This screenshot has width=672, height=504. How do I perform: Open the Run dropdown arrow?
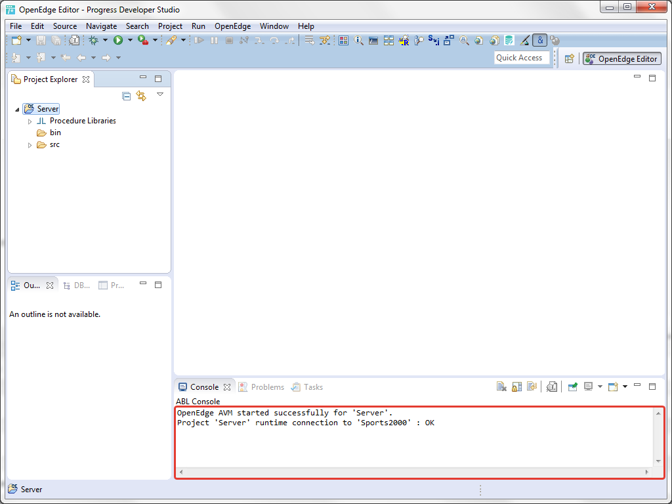(x=130, y=40)
